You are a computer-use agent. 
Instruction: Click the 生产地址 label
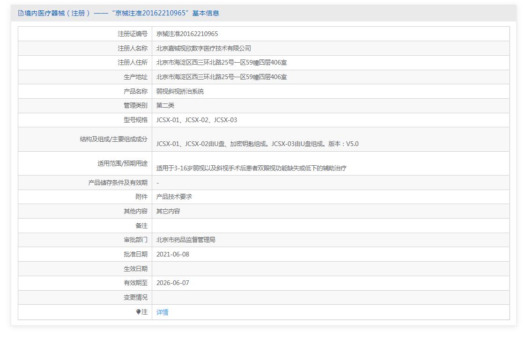coord(135,77)
